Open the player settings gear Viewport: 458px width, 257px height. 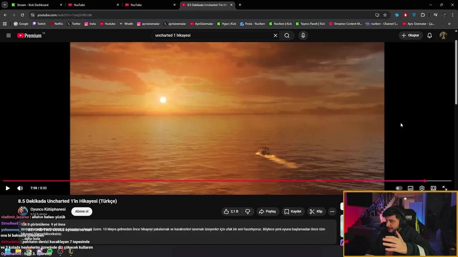click(422, 188)
